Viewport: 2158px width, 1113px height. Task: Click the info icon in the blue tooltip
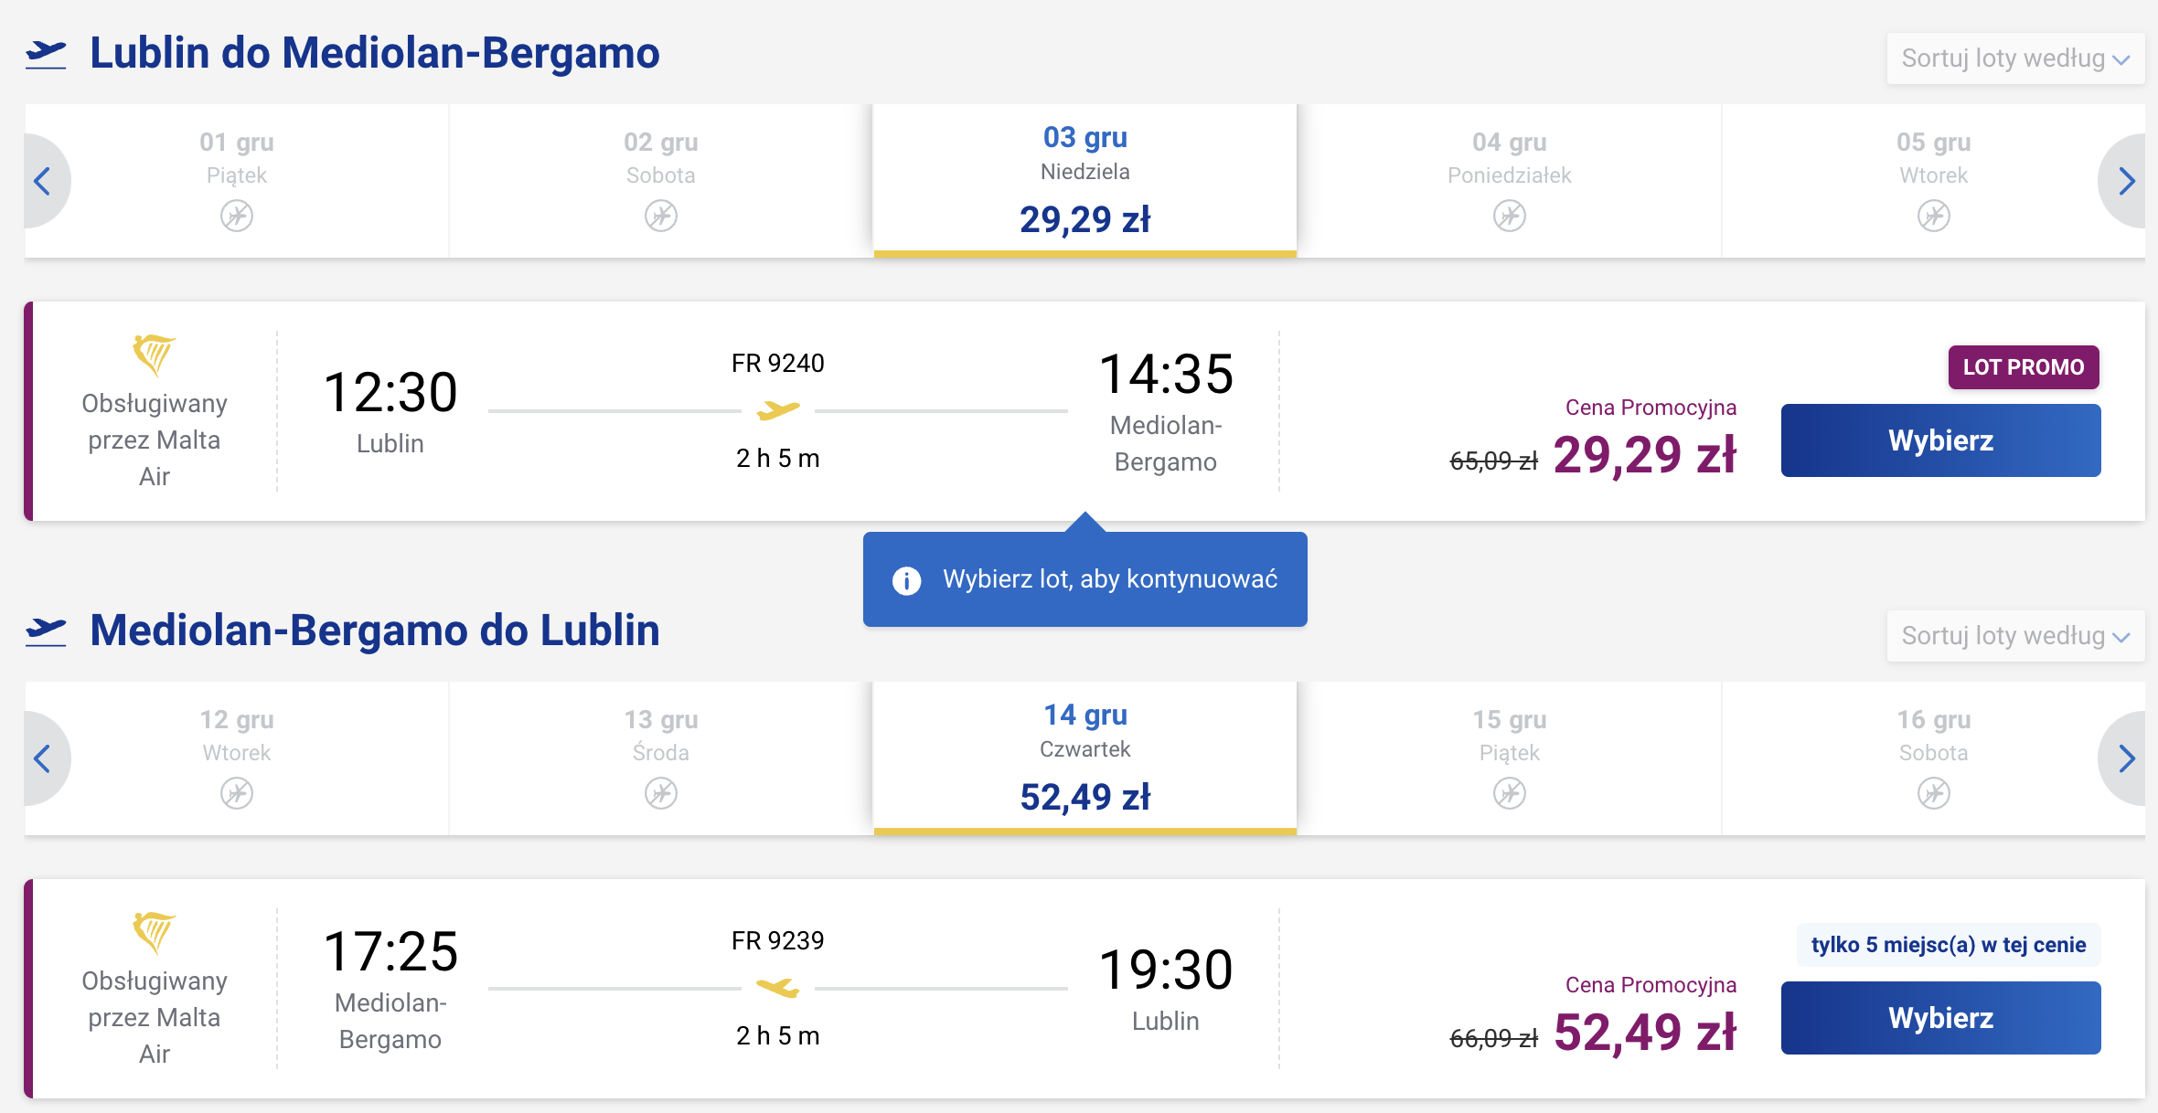906,580
